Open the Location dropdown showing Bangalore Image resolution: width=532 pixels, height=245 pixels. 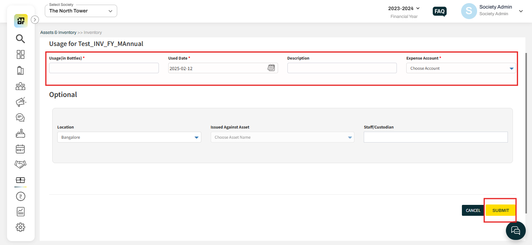pyautogui.click(x=129, y=137)
